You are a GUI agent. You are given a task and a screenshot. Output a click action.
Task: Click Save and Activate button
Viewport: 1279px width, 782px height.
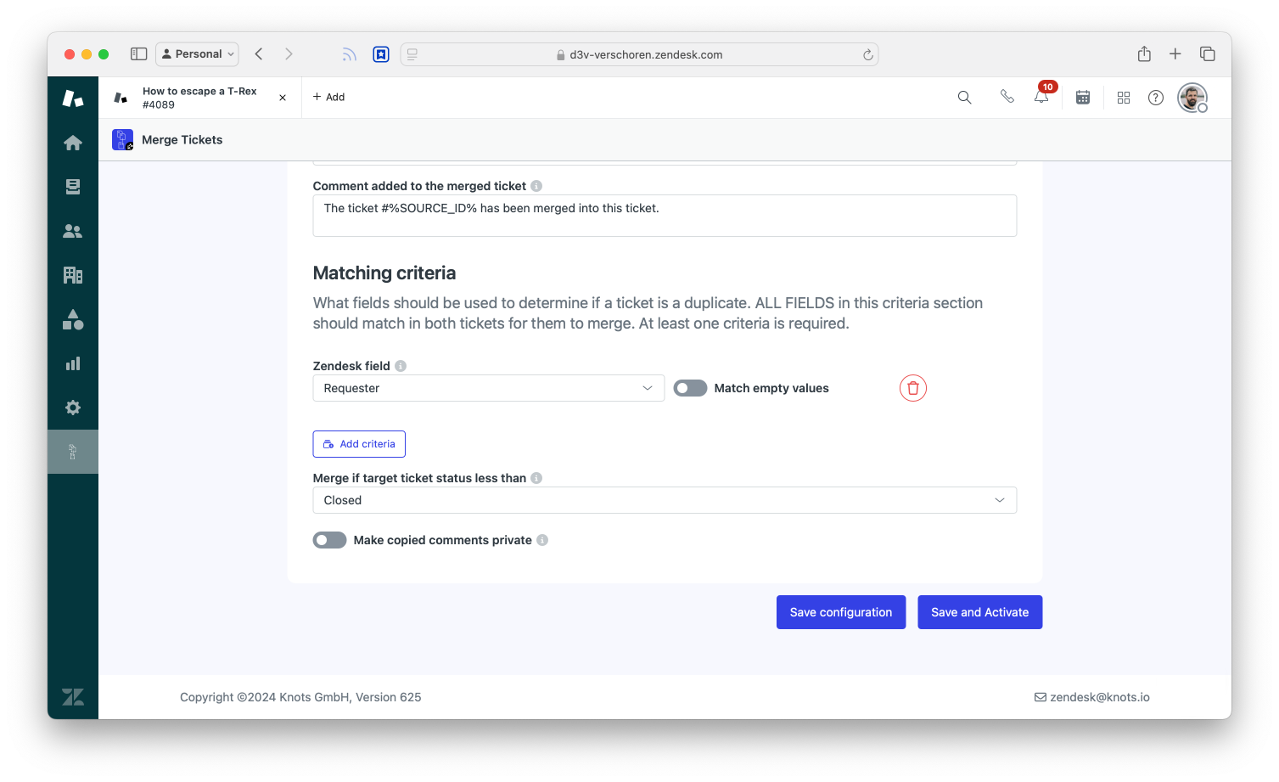(979, 612)
